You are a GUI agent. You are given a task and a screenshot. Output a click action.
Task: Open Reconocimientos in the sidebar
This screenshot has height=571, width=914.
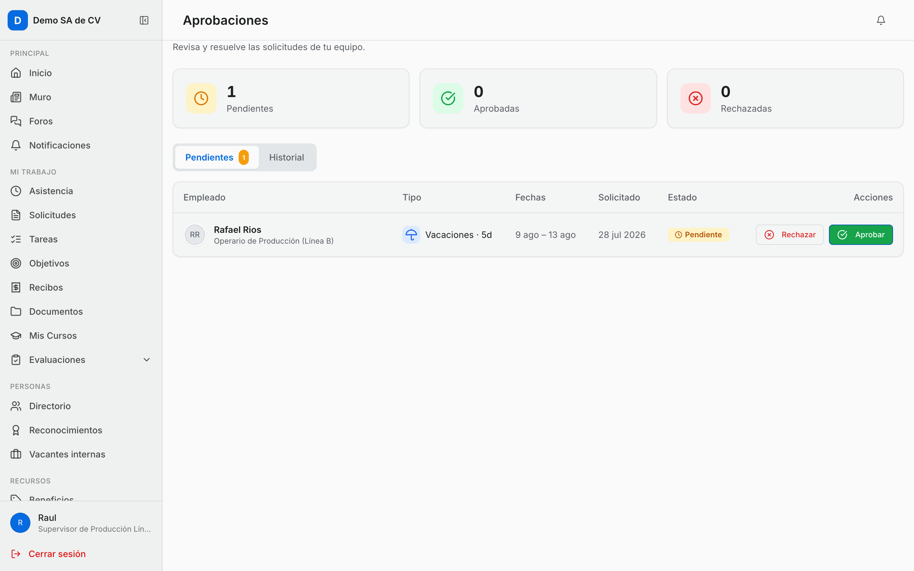(x=81, y=430)
